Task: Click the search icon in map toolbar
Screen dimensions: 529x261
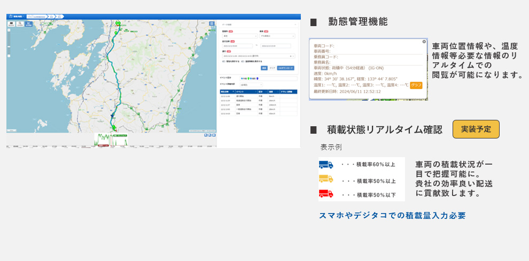Action: [x=20, y=24]
